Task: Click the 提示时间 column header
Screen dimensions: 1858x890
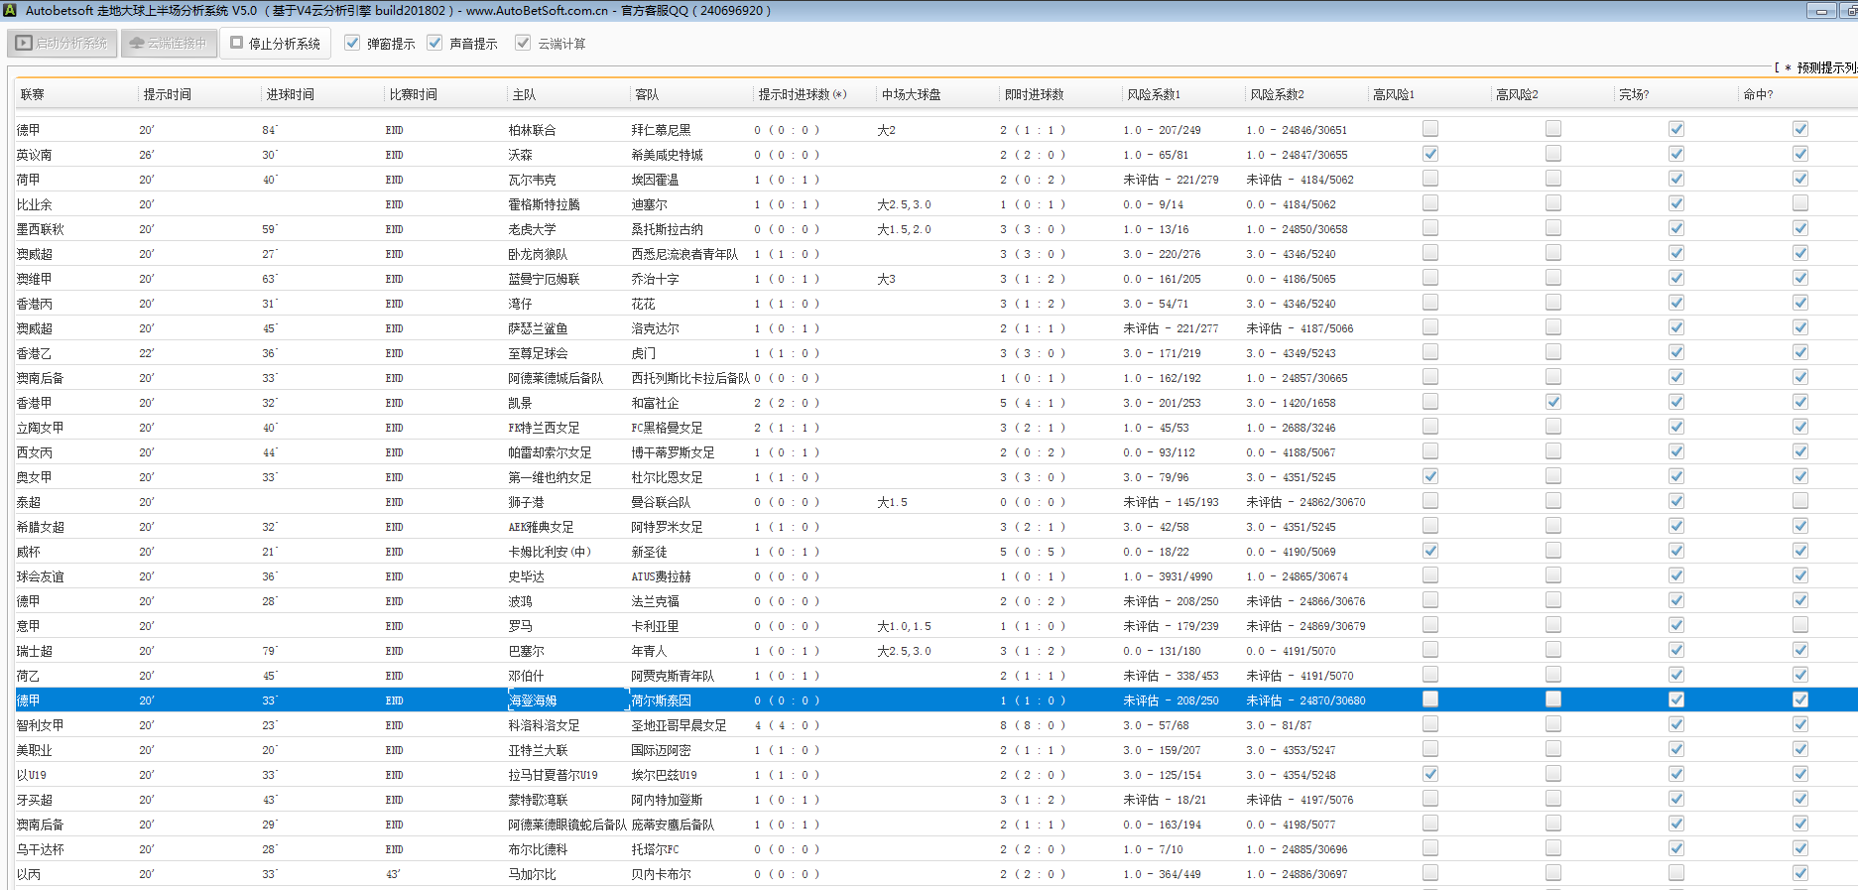Action: tap(167, 94)
